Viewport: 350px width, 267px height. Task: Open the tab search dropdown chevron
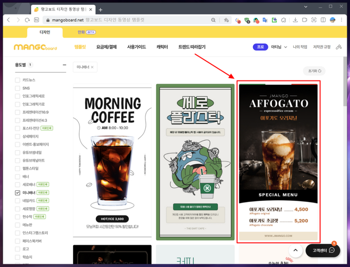305,7
